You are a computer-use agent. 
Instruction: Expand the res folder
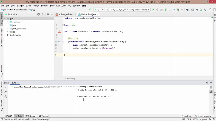7,32
